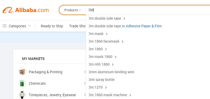Open the Ready to Ship tab
Viewport: 210px width, 99px height.
52,26
